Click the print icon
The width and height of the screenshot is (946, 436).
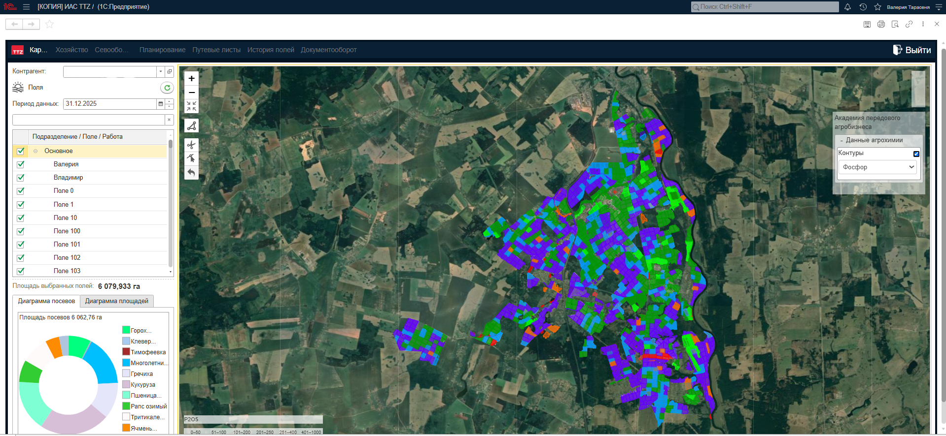click(x=881, y=24)
